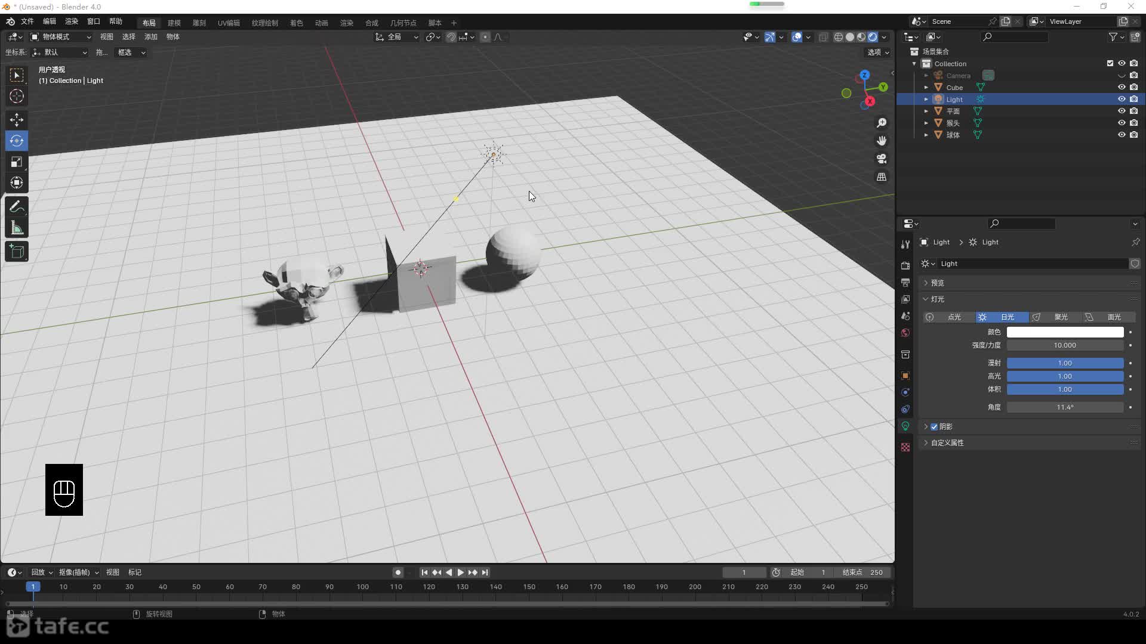Click the light 颜色 color swatch
The width and height of the screenshot is (1146, 644).
click(x=1065, y=332)
